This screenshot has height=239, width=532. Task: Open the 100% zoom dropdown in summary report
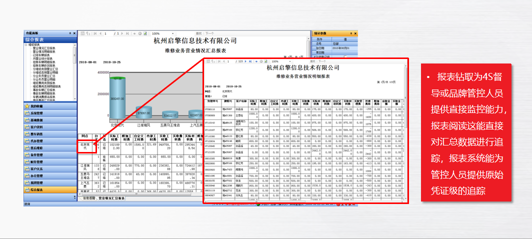pyautogui.click(x=172, y=33)
